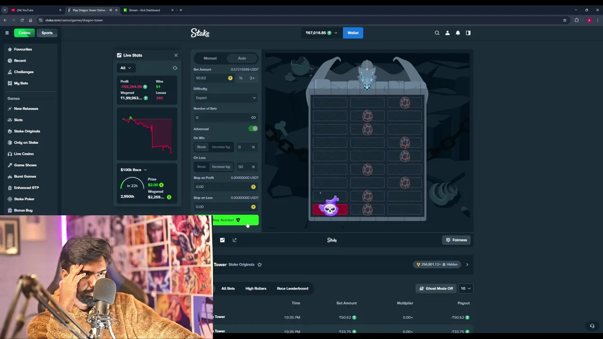Select On Win Increase by option
The image size is (603, 339).
point(221,147)
